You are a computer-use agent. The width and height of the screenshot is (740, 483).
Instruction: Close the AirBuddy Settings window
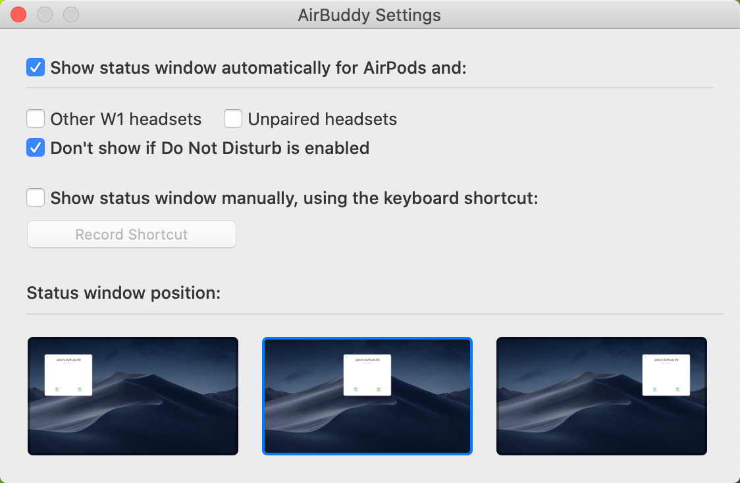tap(19, 14)
